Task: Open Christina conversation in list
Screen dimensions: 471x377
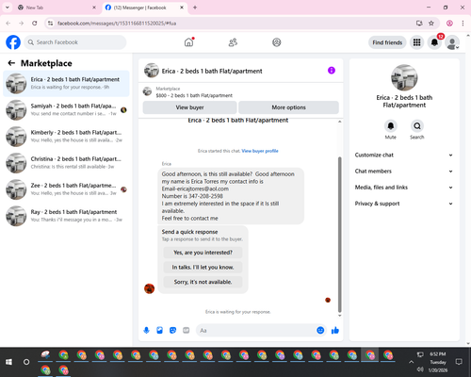Action: (x=66, y=163)
